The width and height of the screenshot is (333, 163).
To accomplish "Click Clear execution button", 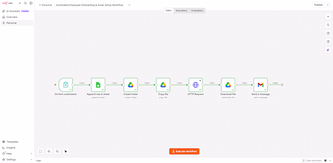I will click(x=312, y=161).
